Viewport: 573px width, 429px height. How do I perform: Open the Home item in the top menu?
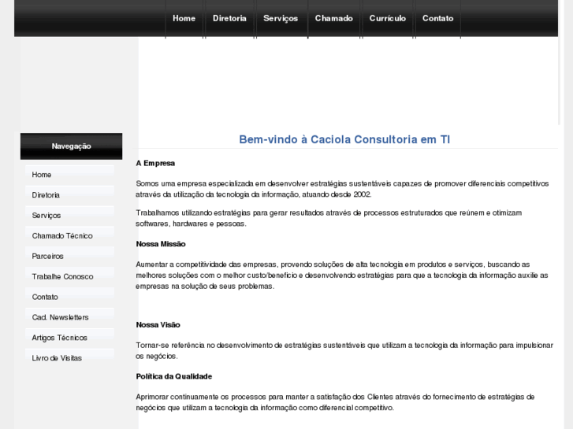[184, 18]
